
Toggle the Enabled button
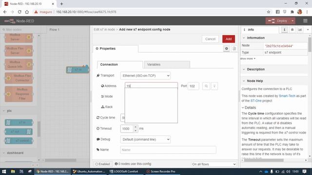pyautogui.click(x=102, y=164)
